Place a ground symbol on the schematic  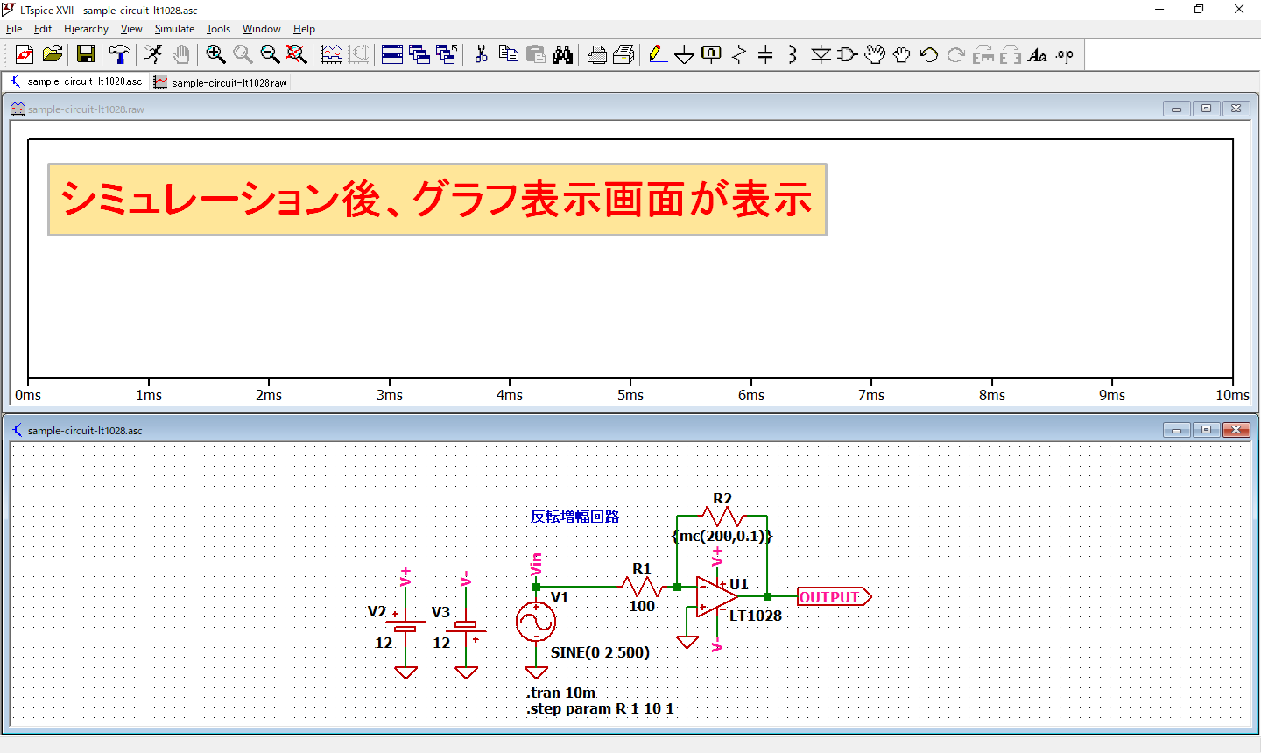(685, 54)
